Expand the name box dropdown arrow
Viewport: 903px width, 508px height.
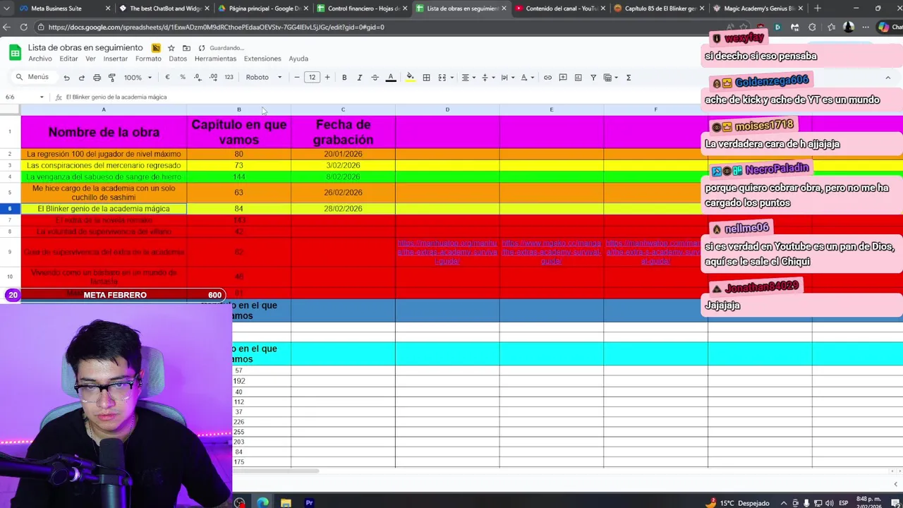point(42,97)
